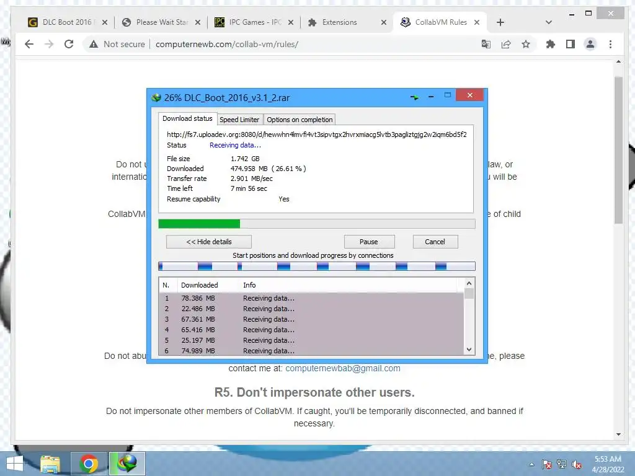Minimize the IDM download dialog

point(431,97)
